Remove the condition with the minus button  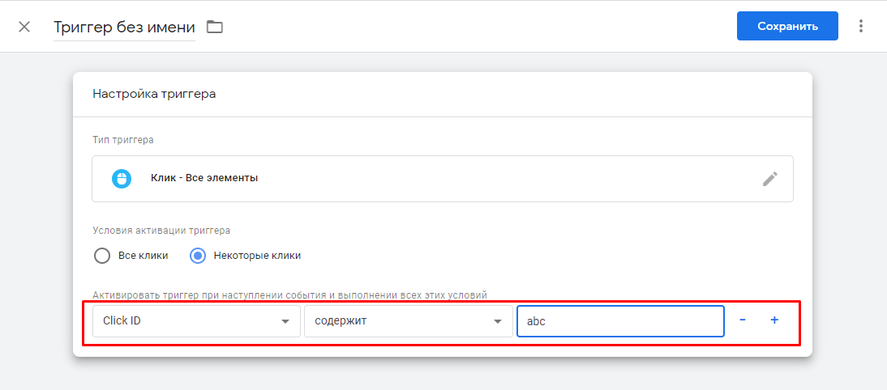click(x=742, y=320)
